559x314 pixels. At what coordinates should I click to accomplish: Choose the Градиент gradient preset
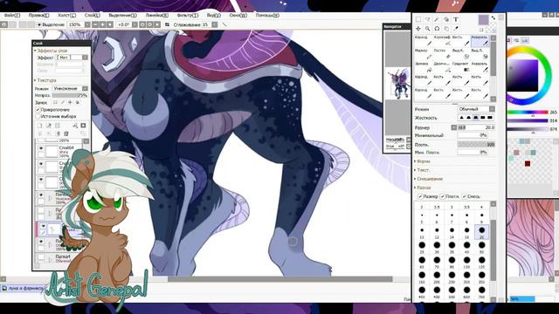coord(460,67)
